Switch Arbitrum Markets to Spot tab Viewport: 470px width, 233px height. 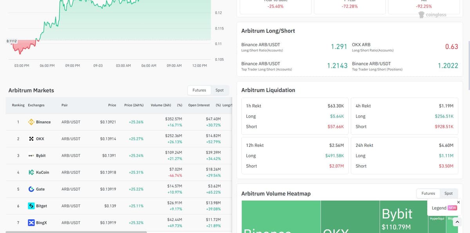coord(219,90)
